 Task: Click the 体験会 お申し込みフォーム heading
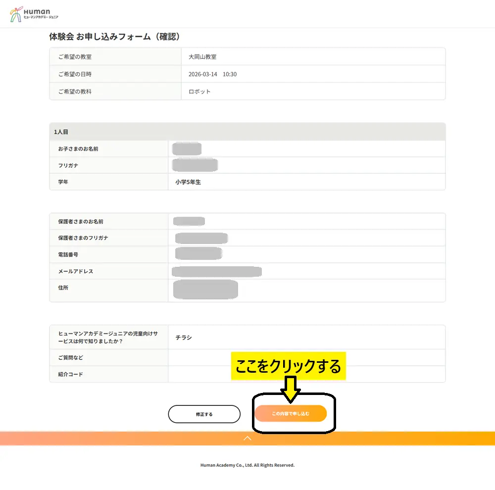(x=114, y=37)
